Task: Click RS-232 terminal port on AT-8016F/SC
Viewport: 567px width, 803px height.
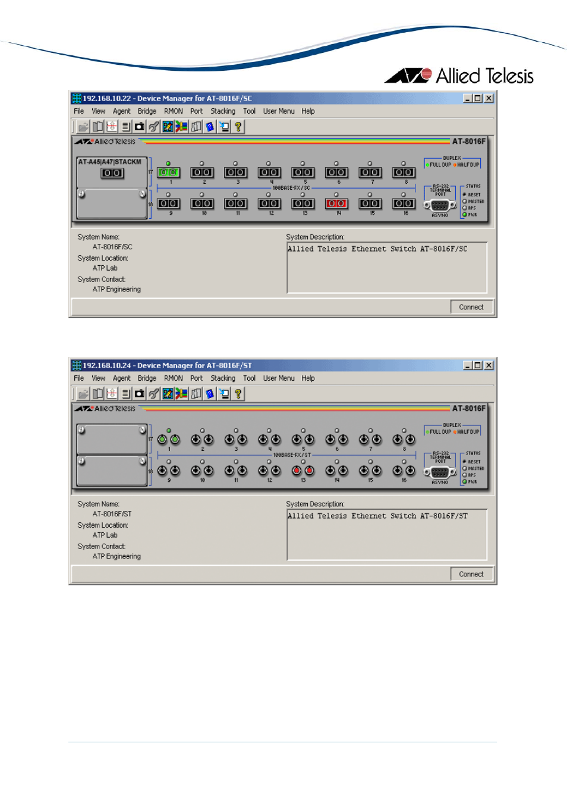Action: tap(440, 205)
